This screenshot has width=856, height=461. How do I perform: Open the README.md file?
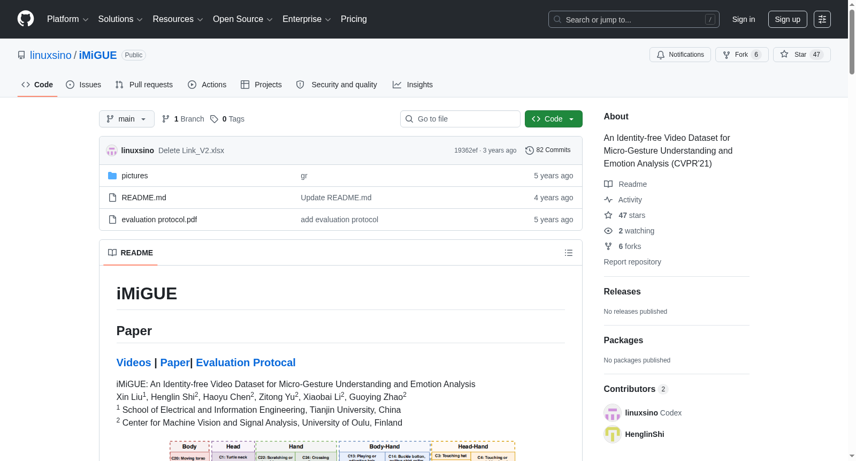tap(144, 198)
